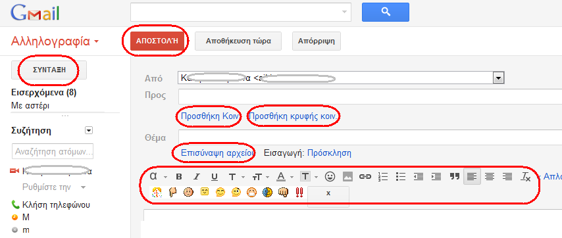
Task: Open the text highlight color T picker
Action: point(309,176)
